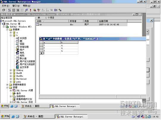The height and width of the screenshot is (120, 161).
Task: Select the 角色 roles icon in tree
Action: (x=18, y=53)
